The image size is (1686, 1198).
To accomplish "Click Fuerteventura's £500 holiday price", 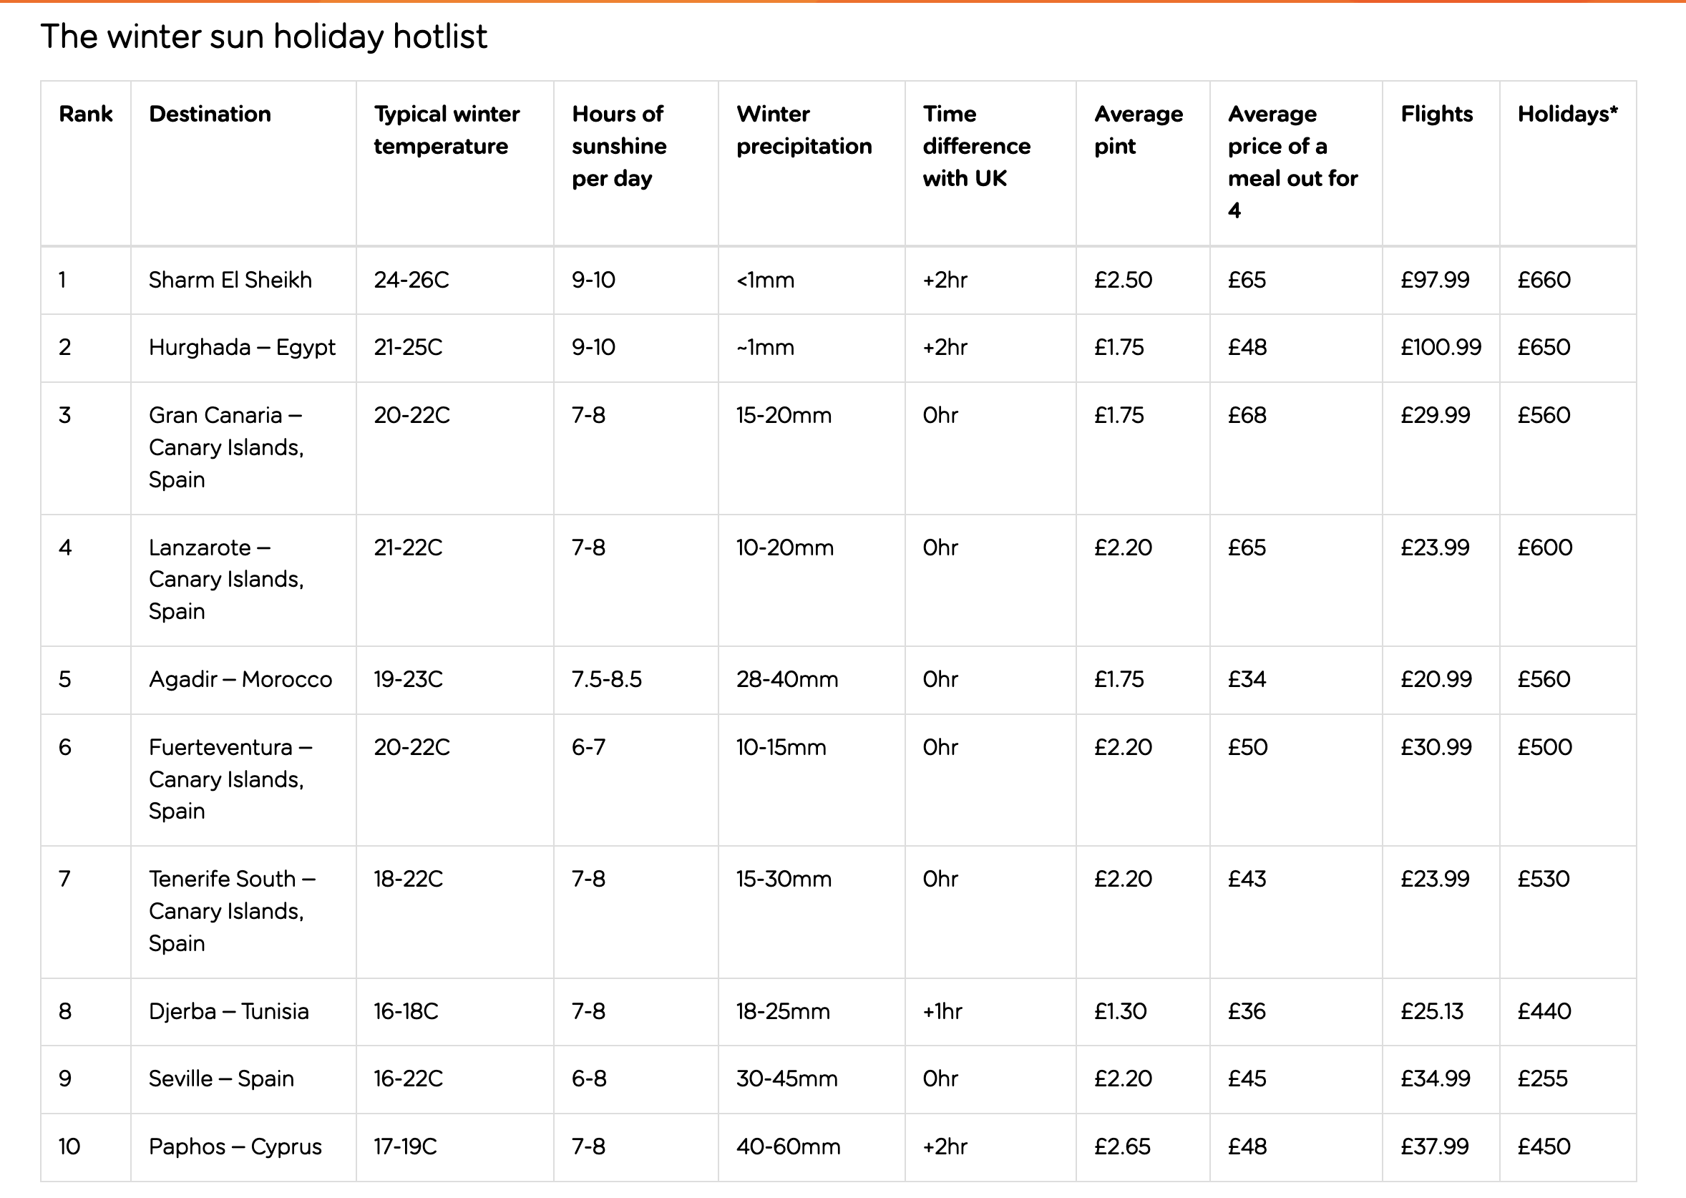I will [1544, 747].
